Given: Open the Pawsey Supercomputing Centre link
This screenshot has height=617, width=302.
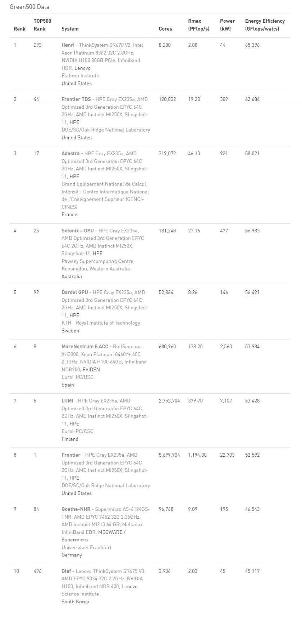Looking at the screenshot, I should 98,261.
